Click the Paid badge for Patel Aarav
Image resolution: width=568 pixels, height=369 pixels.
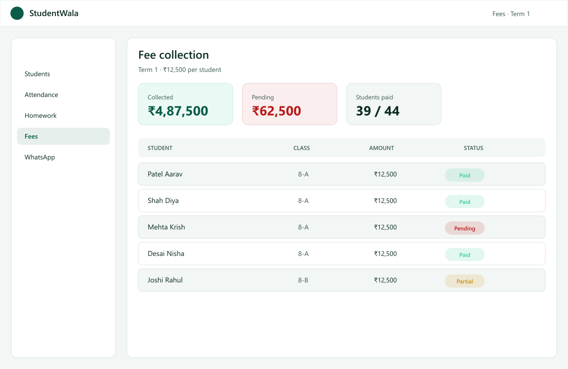tap(465, 175)
